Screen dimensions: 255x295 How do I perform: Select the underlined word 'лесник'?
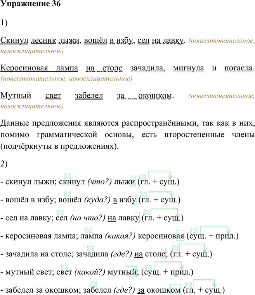[x=43, y=40]
